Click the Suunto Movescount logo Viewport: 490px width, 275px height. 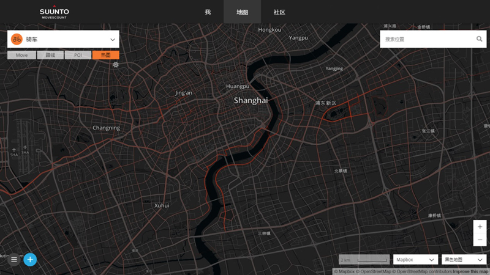[55, 12]
